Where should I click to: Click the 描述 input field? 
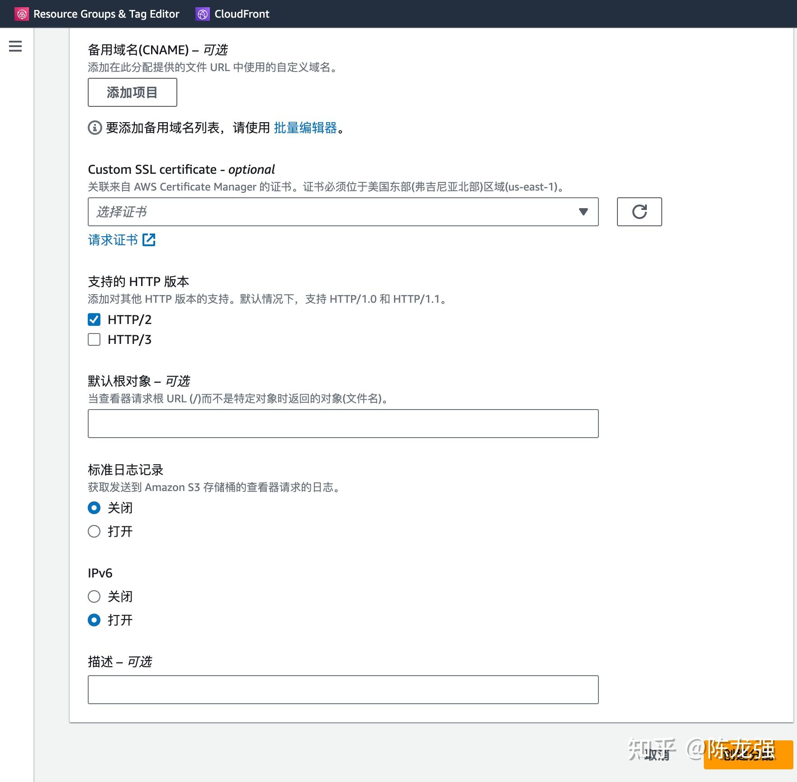[343, 689]
